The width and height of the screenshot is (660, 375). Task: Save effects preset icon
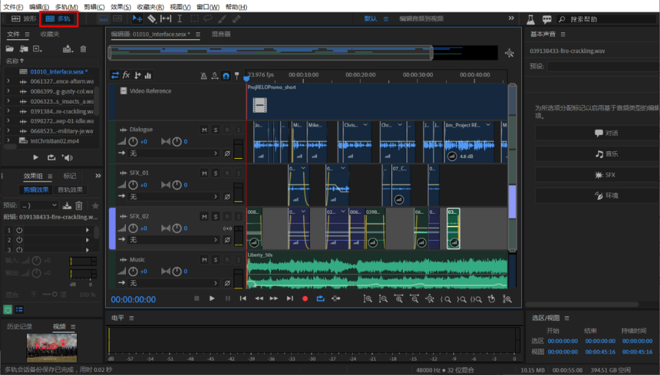click(x=67, y=205)
